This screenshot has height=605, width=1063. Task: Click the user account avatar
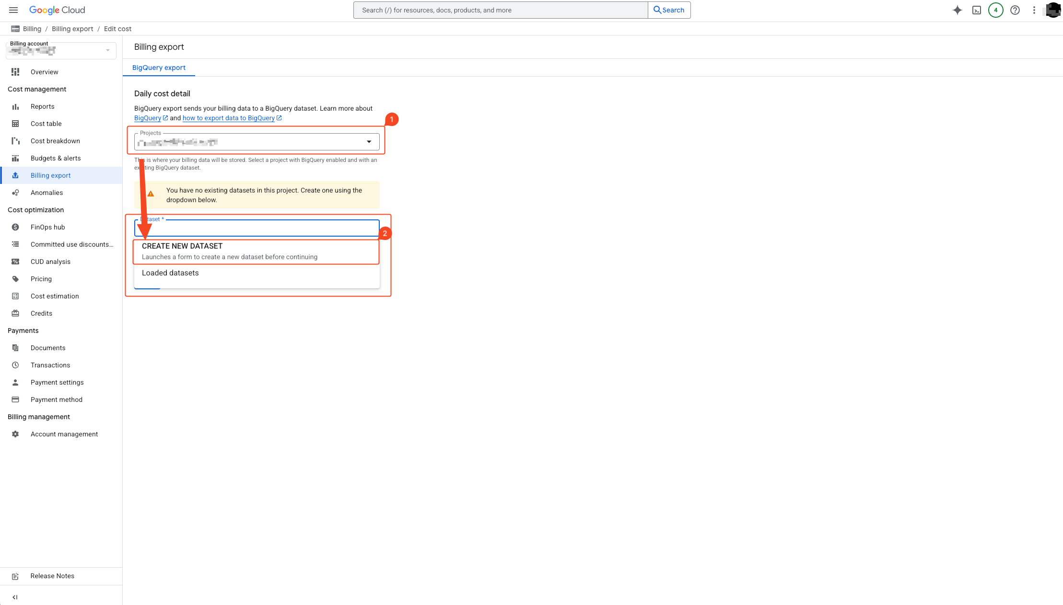click(1052, 10)
